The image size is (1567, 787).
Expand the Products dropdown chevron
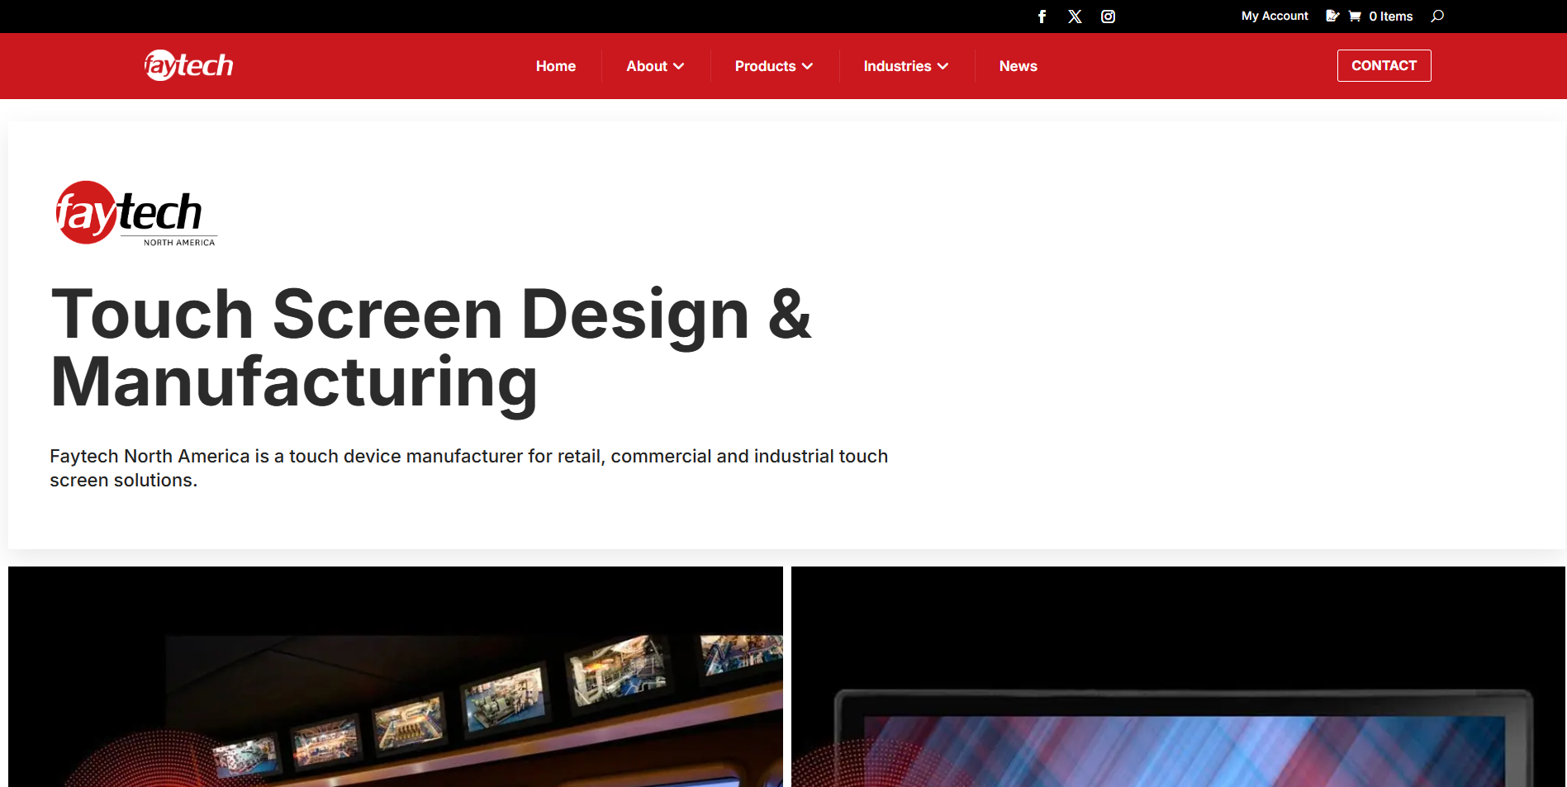808,66
